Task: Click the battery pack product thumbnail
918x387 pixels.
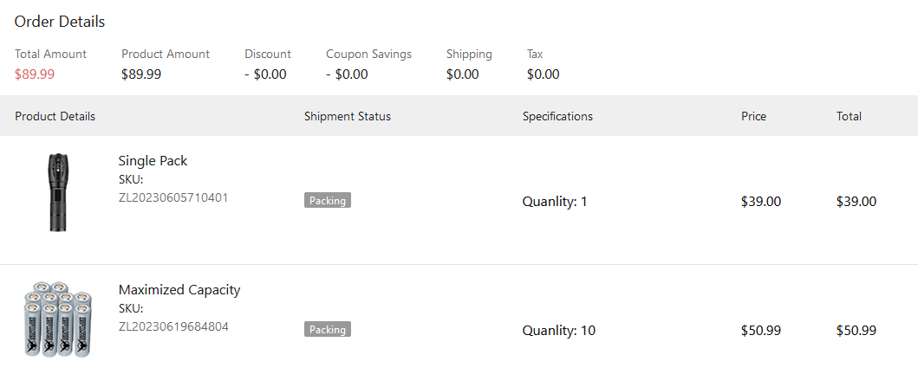Action: click(58, 319)
